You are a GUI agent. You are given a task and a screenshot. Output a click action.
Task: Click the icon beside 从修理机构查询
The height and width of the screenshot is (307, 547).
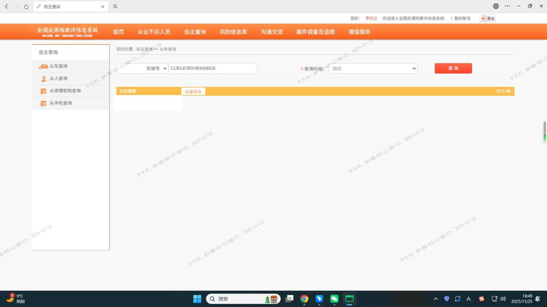[43, 91]
